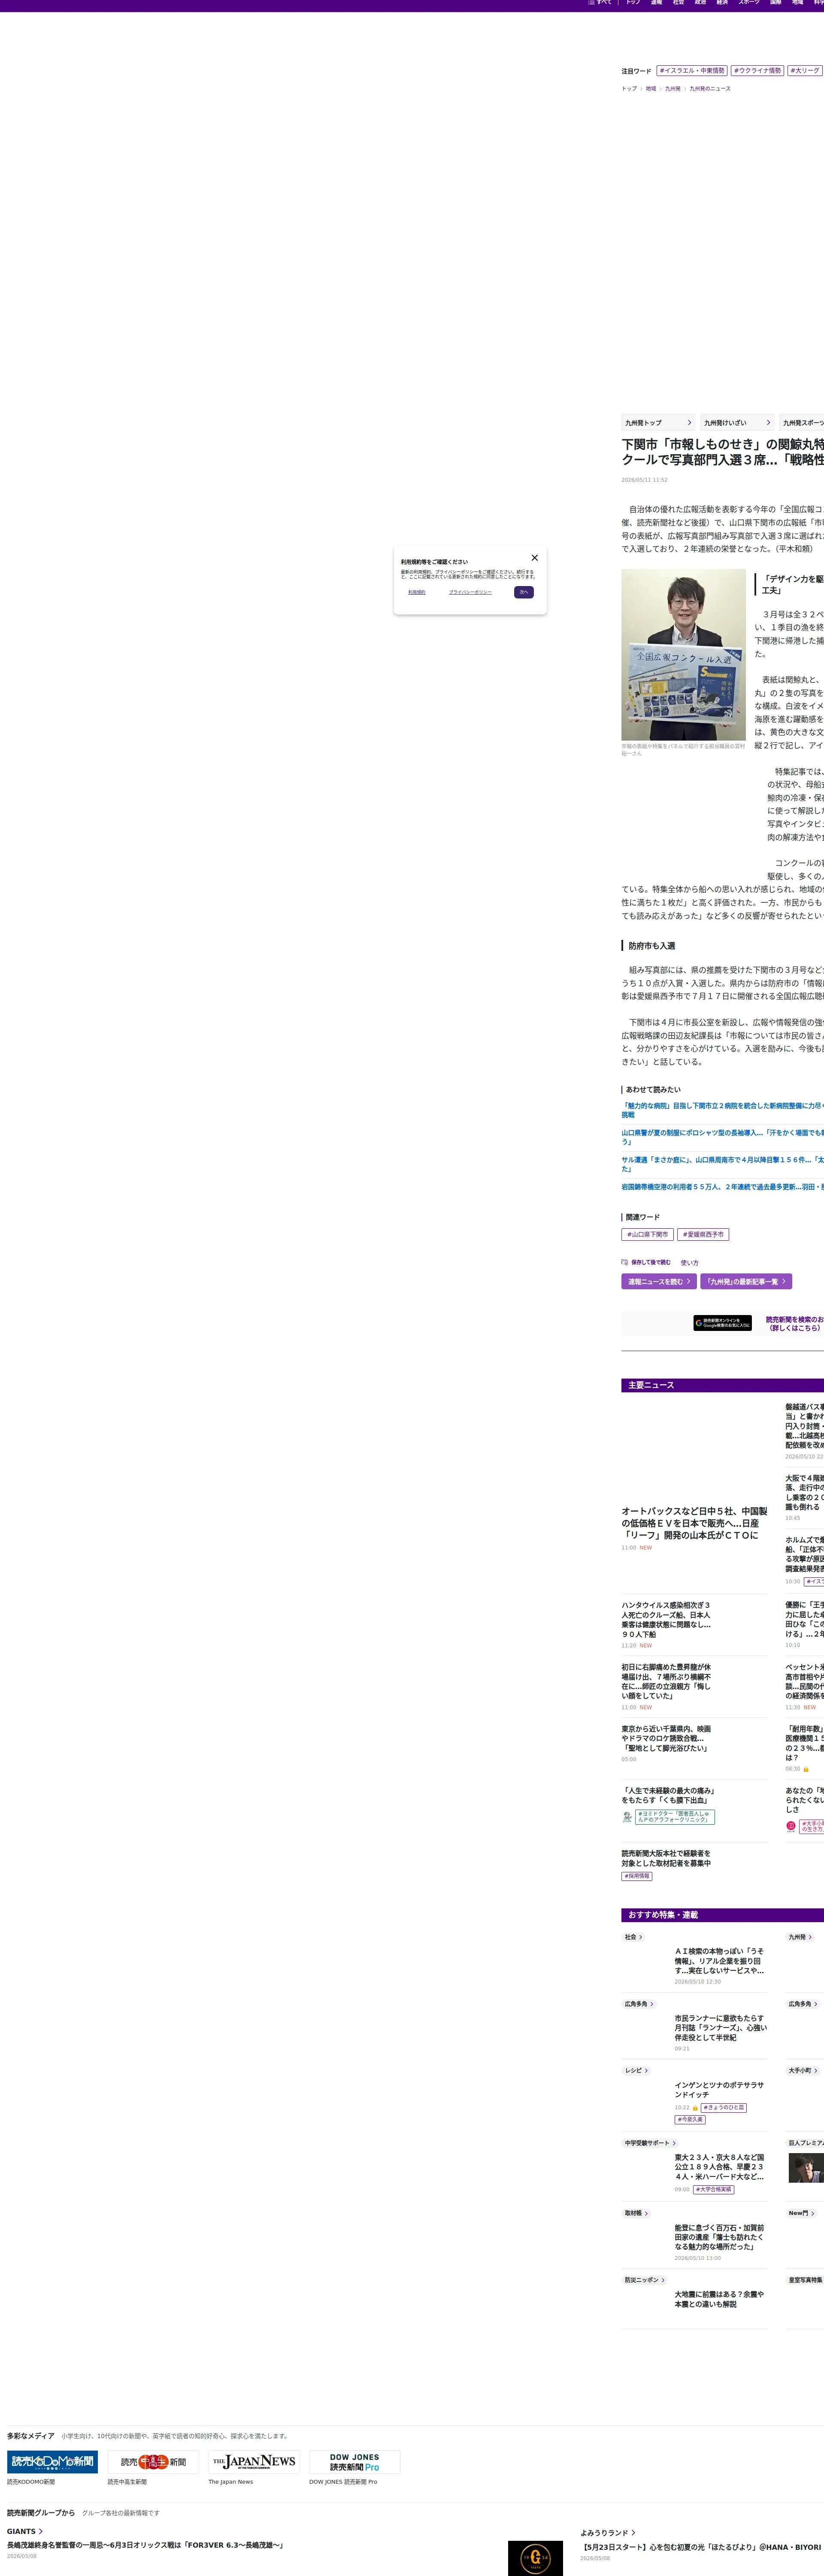Expand the 社会 section chevron link
The width and height of the screenshot is (824, 2576).
pos(634,1937)
